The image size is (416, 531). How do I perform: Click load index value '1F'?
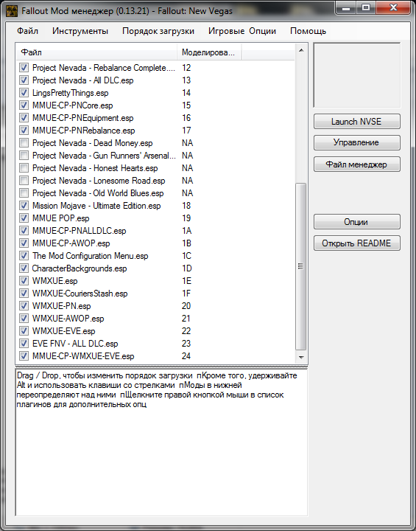tap(186, 294)
